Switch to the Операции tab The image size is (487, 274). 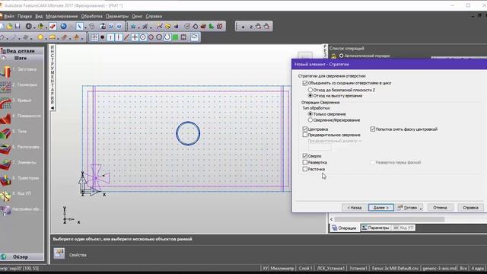[x=344, y=228]
